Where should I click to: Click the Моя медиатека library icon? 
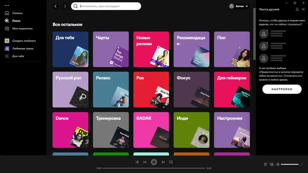pos(7,28)
